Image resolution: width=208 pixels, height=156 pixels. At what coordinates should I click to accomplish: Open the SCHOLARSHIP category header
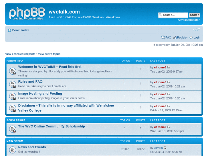click(16, 121)
